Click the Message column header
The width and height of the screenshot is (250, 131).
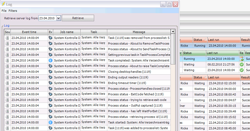point(139,32)
